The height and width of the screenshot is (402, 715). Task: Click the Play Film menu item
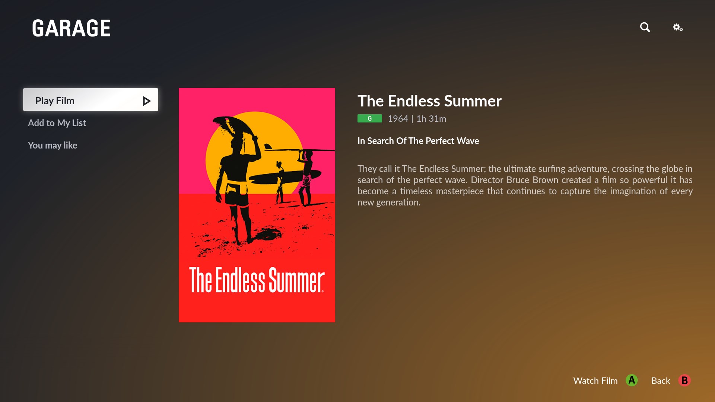(x=91, y=100)
